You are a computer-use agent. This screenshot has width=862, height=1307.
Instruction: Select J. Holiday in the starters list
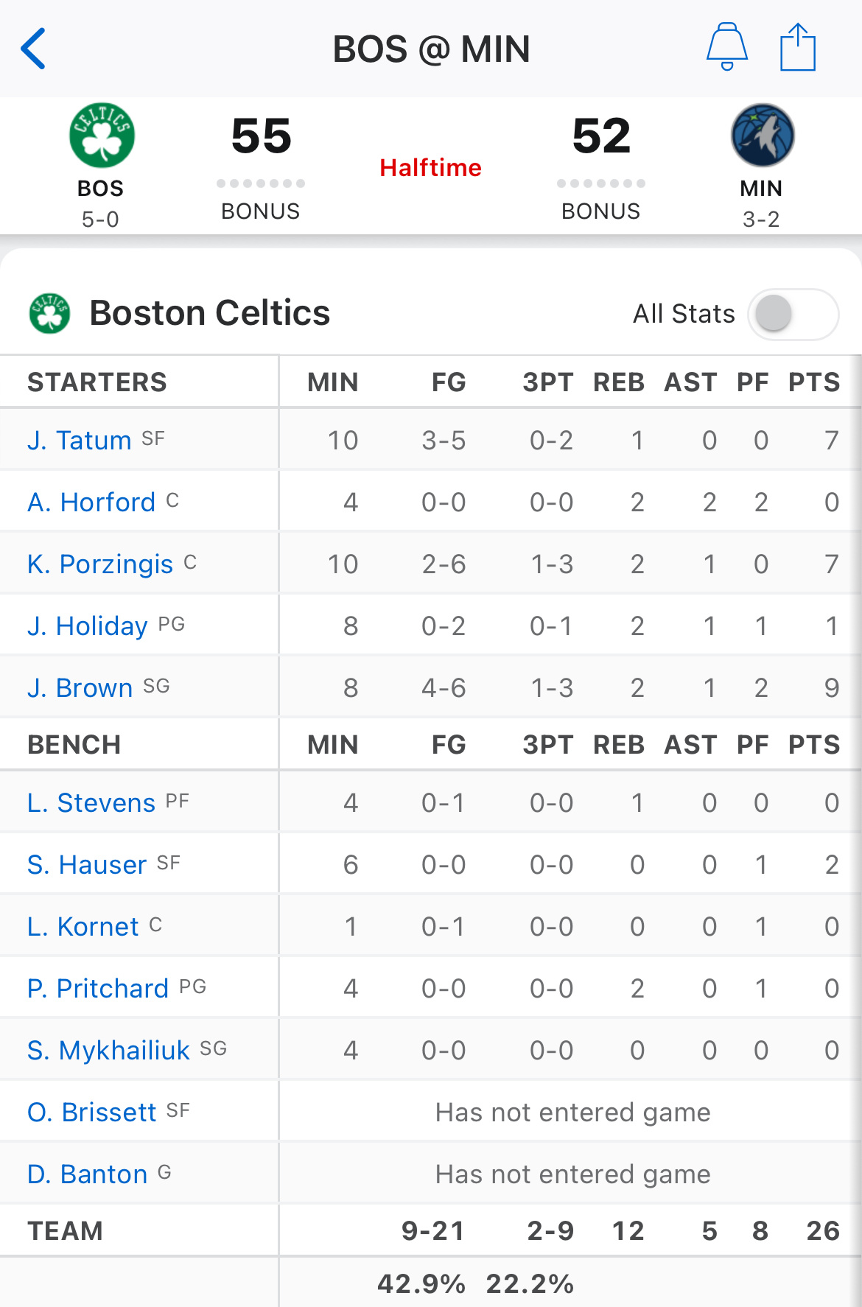coord(88,626)
